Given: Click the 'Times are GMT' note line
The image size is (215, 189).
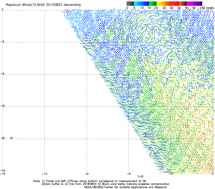Looking at the screenshot, I should coord(90,181).
